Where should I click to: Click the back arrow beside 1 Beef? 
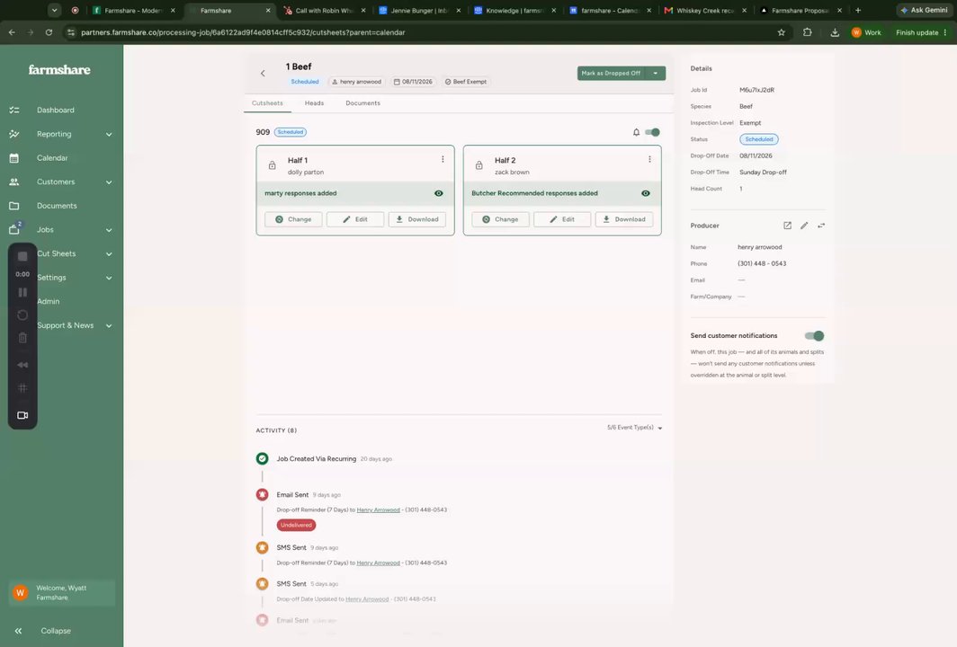click(x=263, y=73)
